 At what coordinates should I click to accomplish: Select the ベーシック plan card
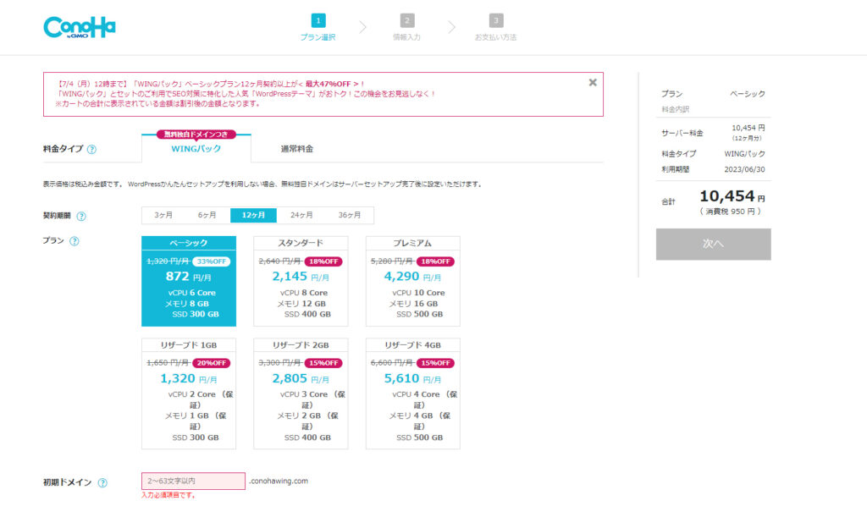point(189,281)
